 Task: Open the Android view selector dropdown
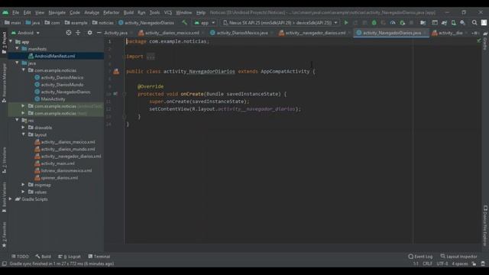(x=25, y=33)
